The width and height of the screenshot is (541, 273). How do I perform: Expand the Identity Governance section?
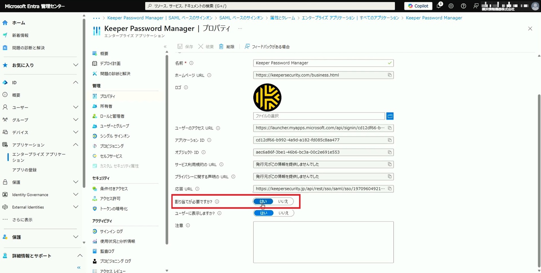click(76, 194)
